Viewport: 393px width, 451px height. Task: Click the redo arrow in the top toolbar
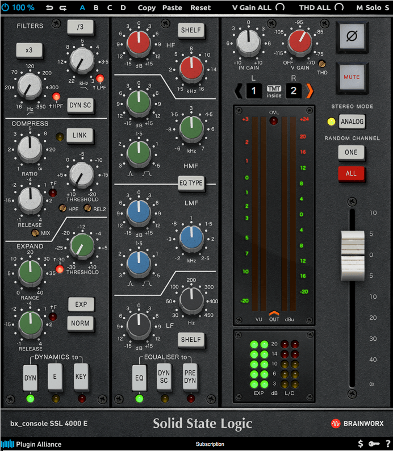pyautogui.click(x=62, y=8)
